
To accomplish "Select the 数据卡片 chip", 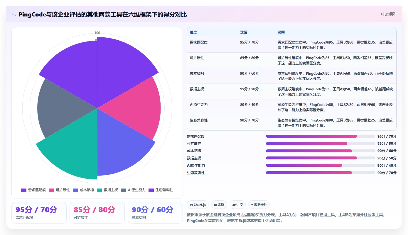I will click(259, 205).
